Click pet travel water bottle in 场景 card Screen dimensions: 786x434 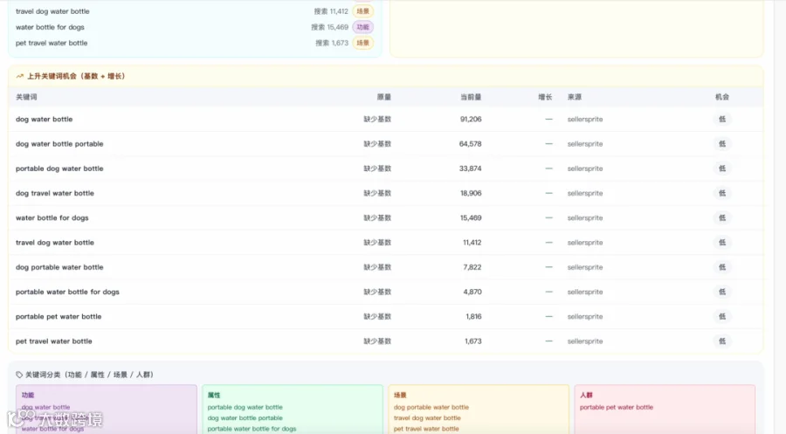click(x=426, y=429)
